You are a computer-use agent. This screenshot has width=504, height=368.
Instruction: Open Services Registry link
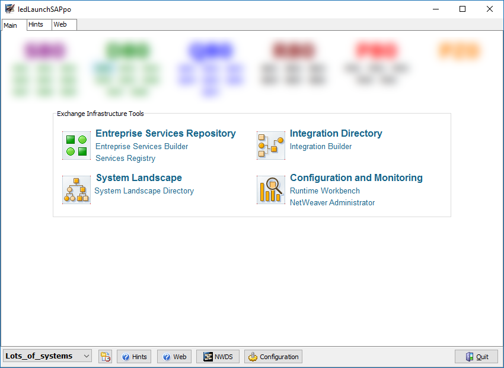(x=125, y=158)
